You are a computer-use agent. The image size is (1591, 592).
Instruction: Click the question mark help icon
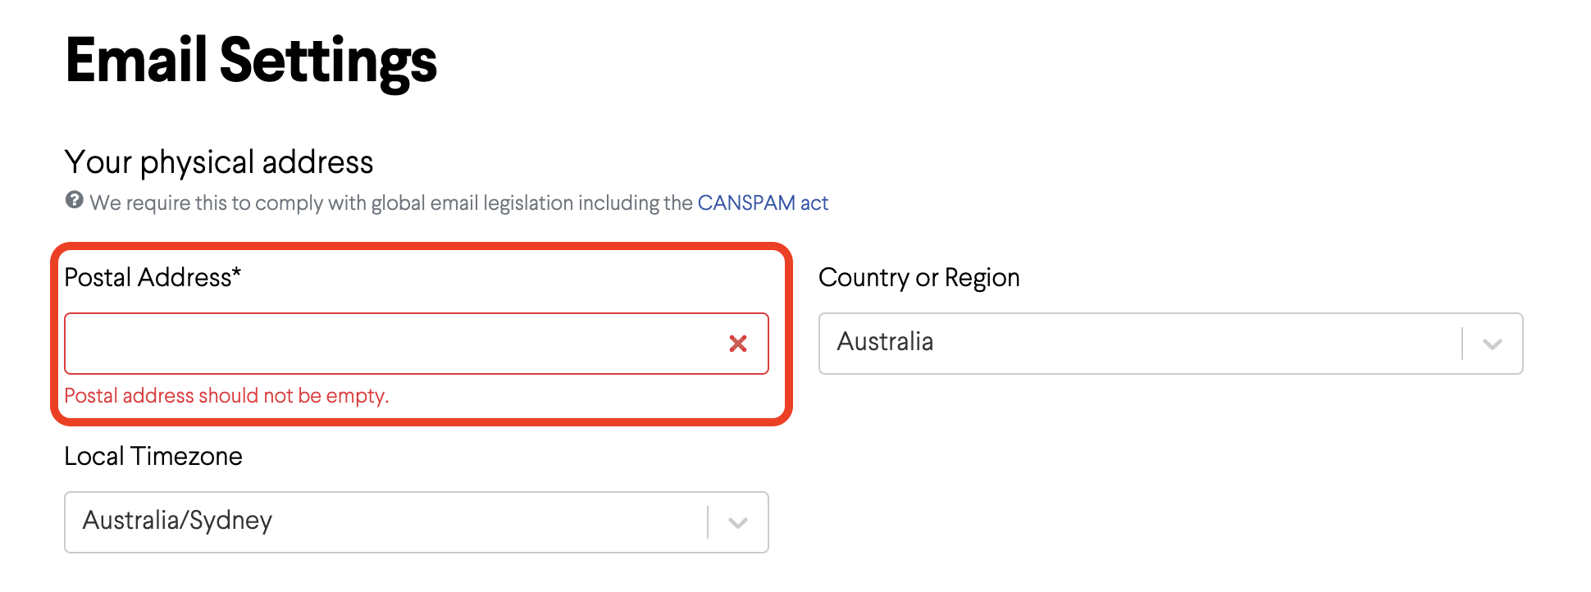point(75,201)
